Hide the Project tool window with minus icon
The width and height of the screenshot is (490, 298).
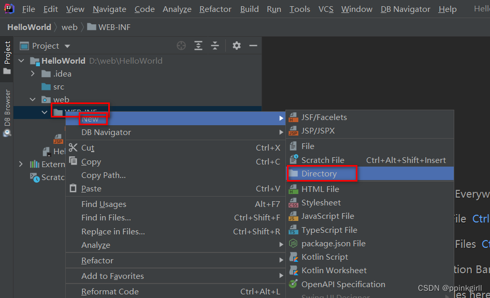(x=253, y=46)
